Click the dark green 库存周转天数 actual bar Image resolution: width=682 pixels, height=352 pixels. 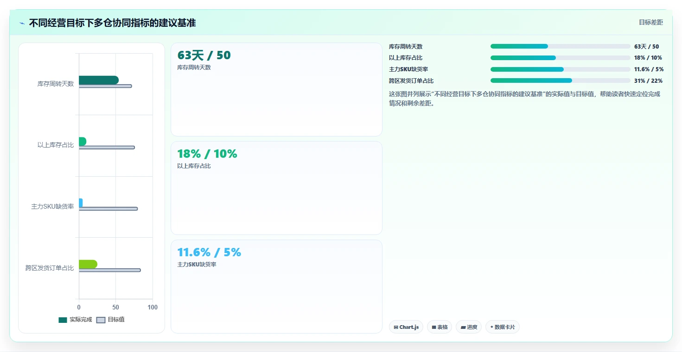pos(99,80)
